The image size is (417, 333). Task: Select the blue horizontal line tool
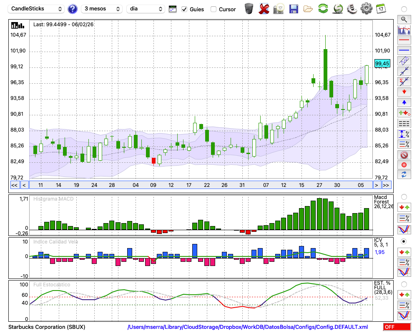[x=404, y=50]
